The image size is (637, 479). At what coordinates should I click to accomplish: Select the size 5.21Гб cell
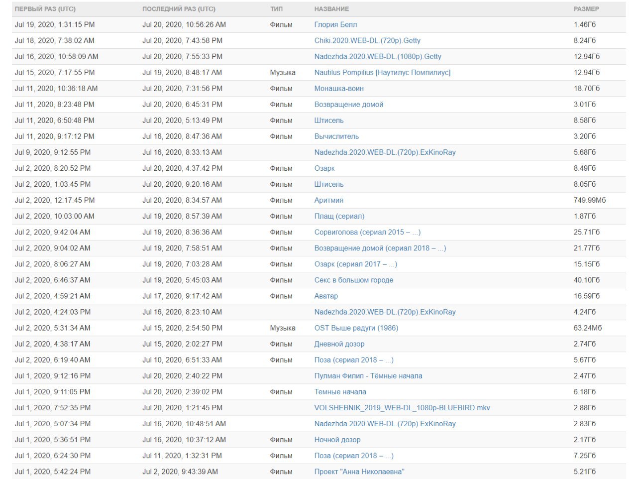[x=585, y=471]
